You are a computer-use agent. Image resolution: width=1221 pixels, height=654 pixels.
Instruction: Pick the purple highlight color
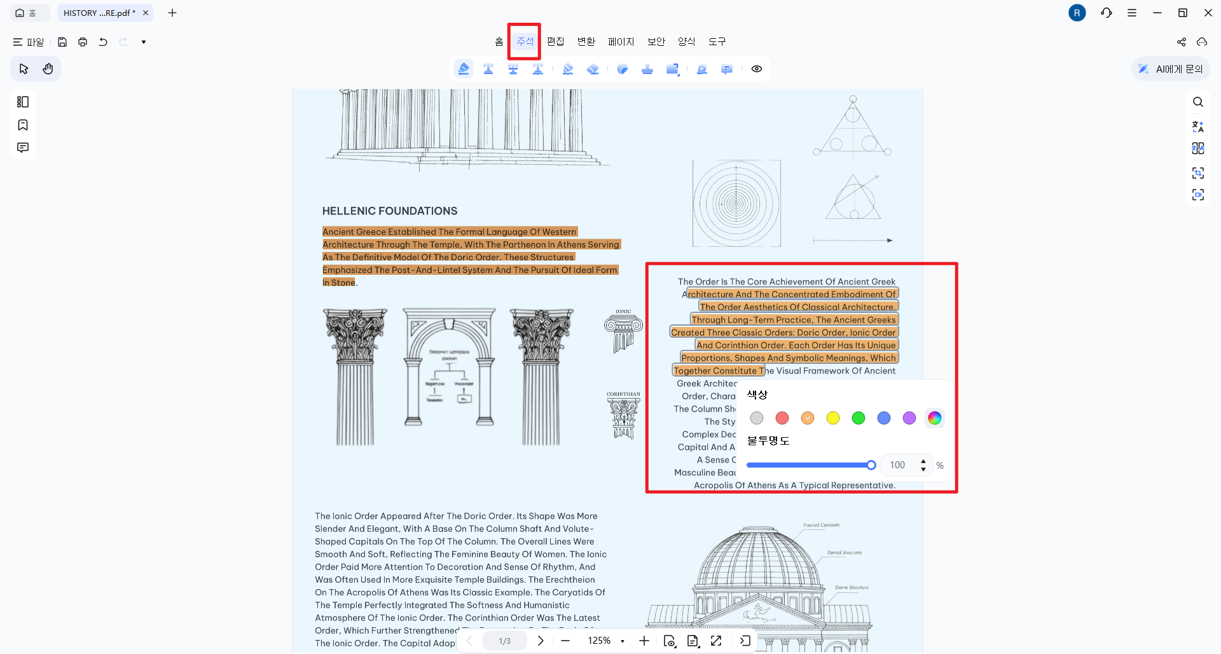(909, 418)
